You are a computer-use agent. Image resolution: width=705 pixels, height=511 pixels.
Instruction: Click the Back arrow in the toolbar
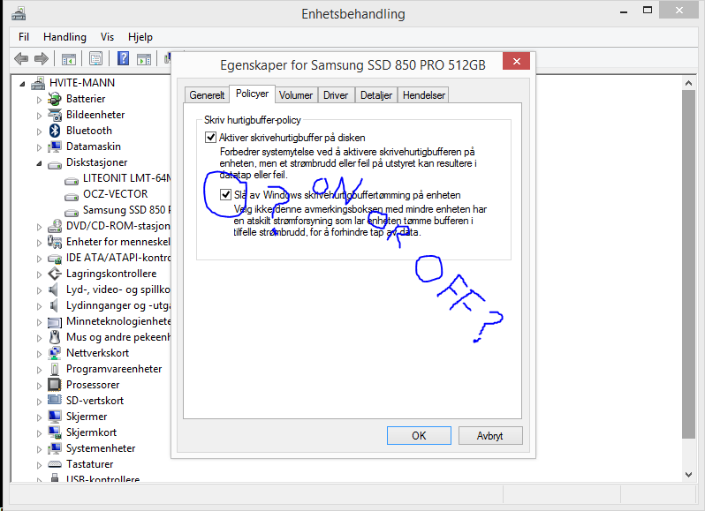click(x=21, y=58)
